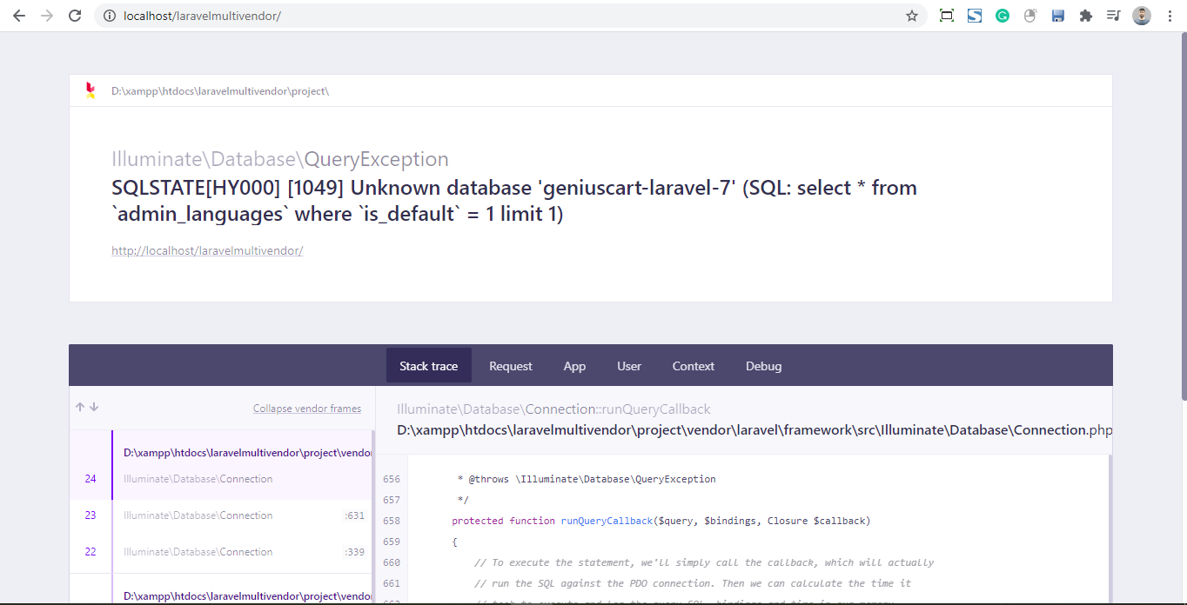
Task: Open the media control playlist icon
Action: 1113,16
